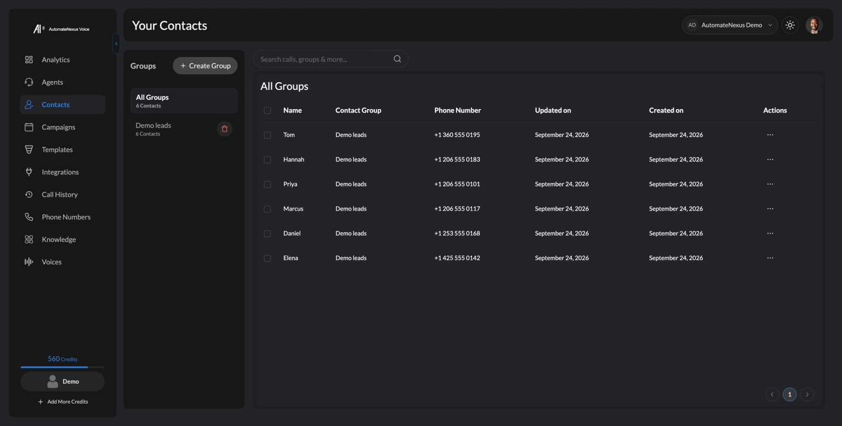The height and width of the screenshot is (426, 842).
Task: Go to next page of contacts
Action: click(x=807, y=394)
